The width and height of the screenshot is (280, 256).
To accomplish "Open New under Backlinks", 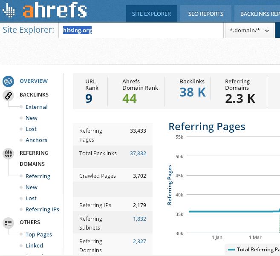I will click(x=32, y=118).
